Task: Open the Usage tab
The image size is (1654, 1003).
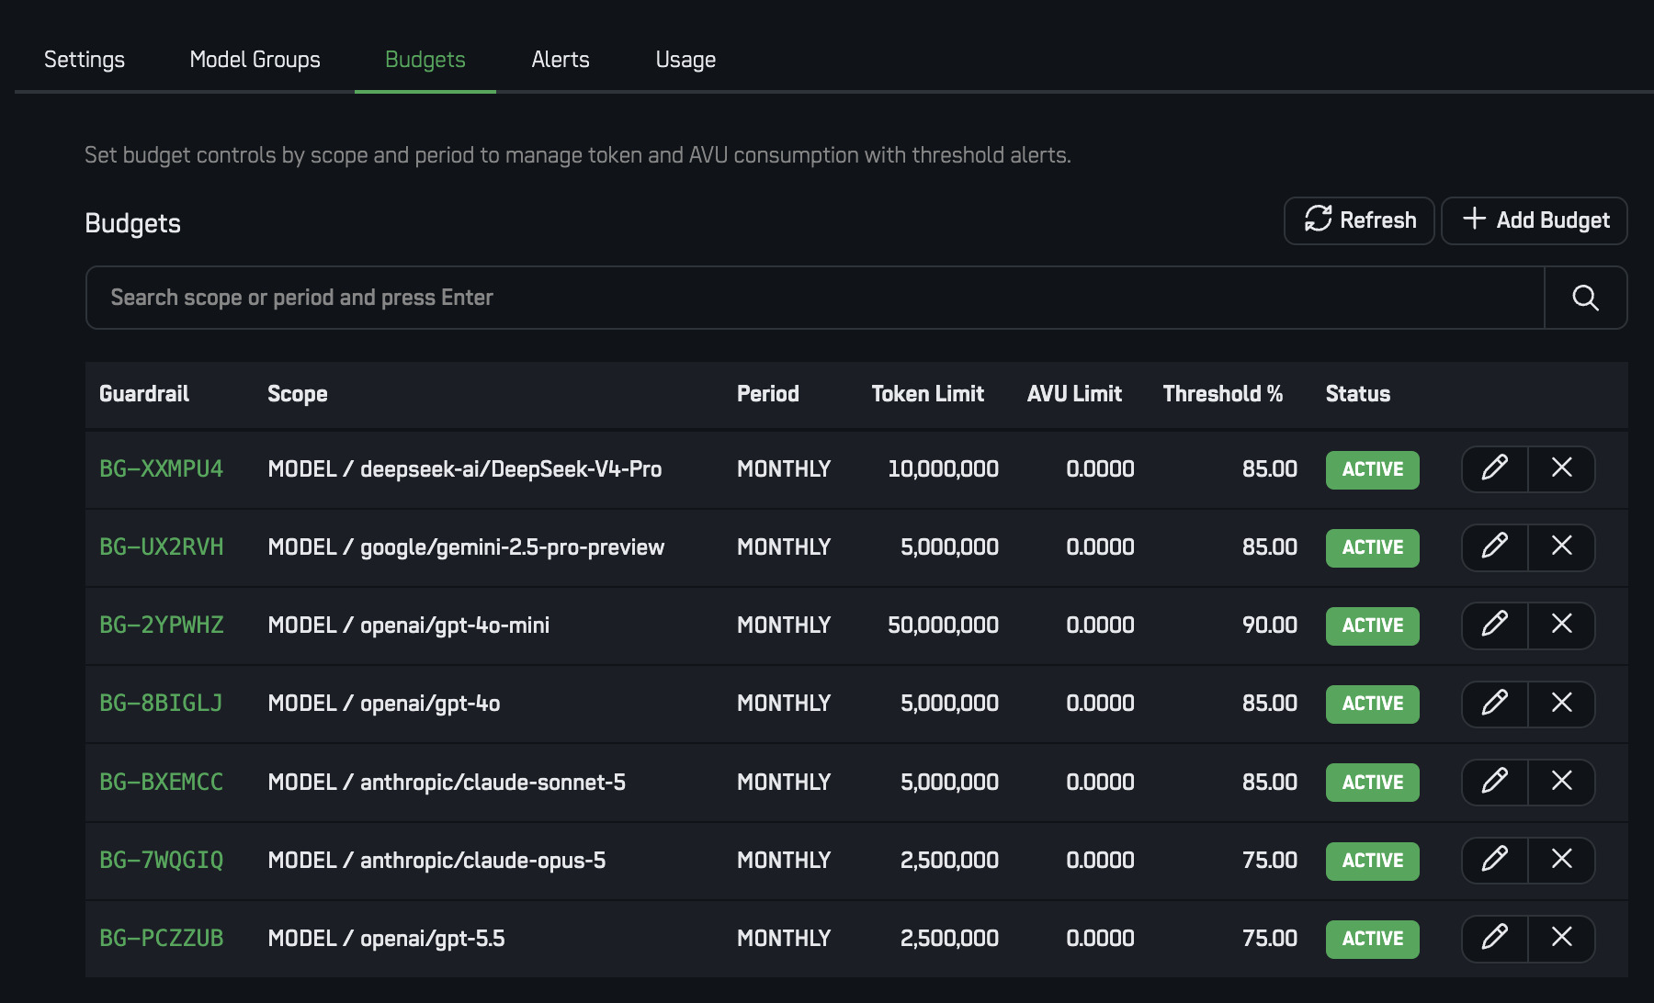Action: tap(685, 60)
